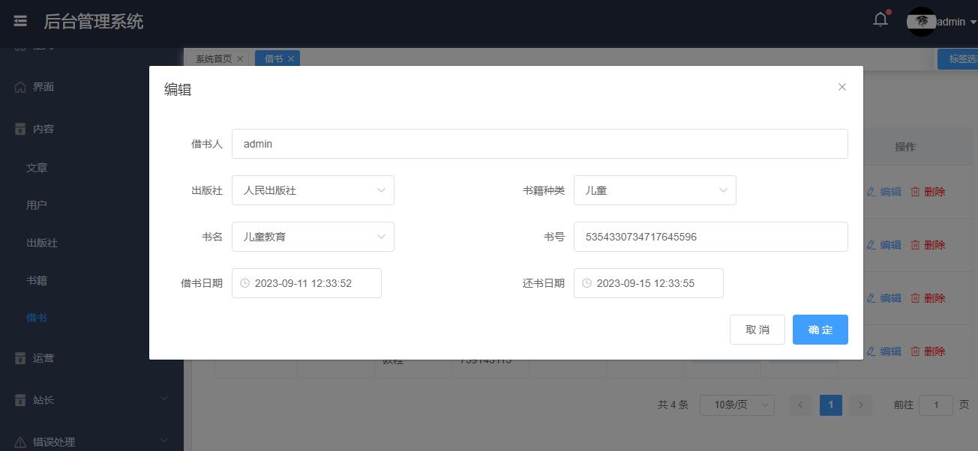Click into the 借书人 input field

coord(539,144)
